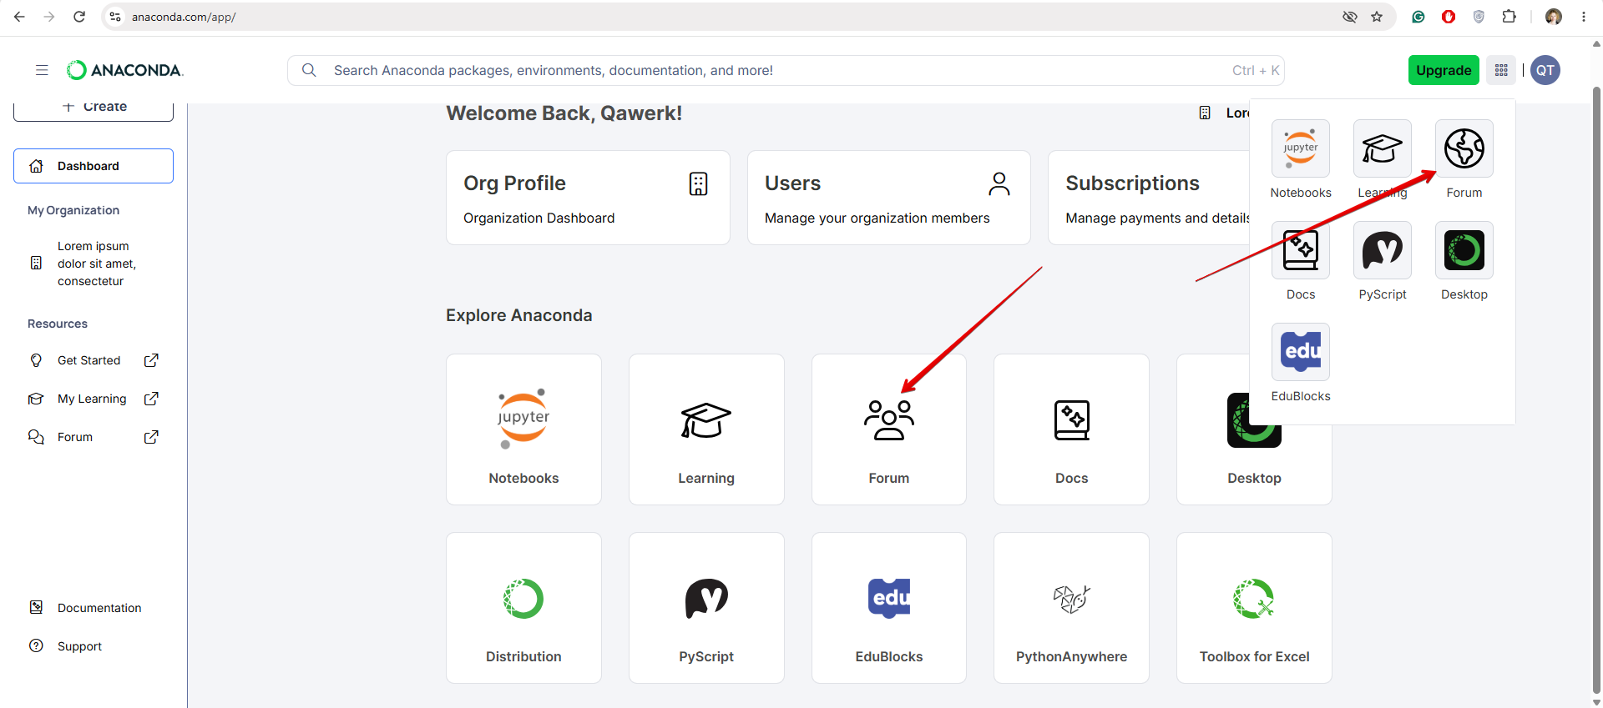Open the Toolbox for Excel card
The height and width of the screenshot is (708, 1603).
coord(1254,608)
